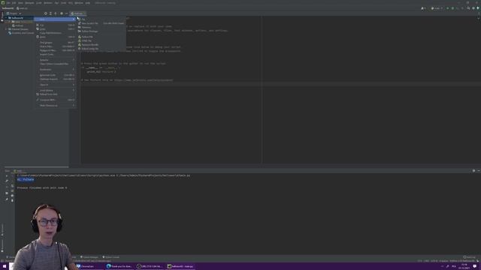Click the Expand All icon in Project toolbar
Screen dimensions: 481x270
50,13
